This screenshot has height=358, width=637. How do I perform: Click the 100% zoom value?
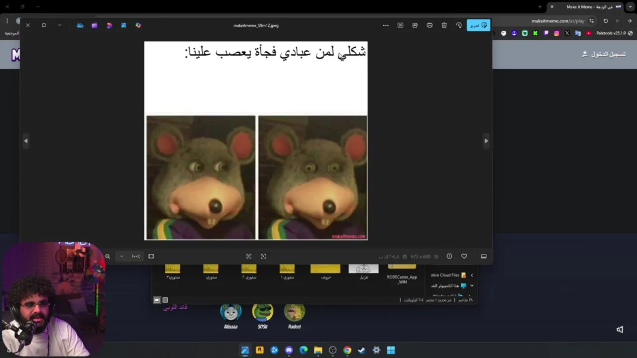tap(136, 257)
